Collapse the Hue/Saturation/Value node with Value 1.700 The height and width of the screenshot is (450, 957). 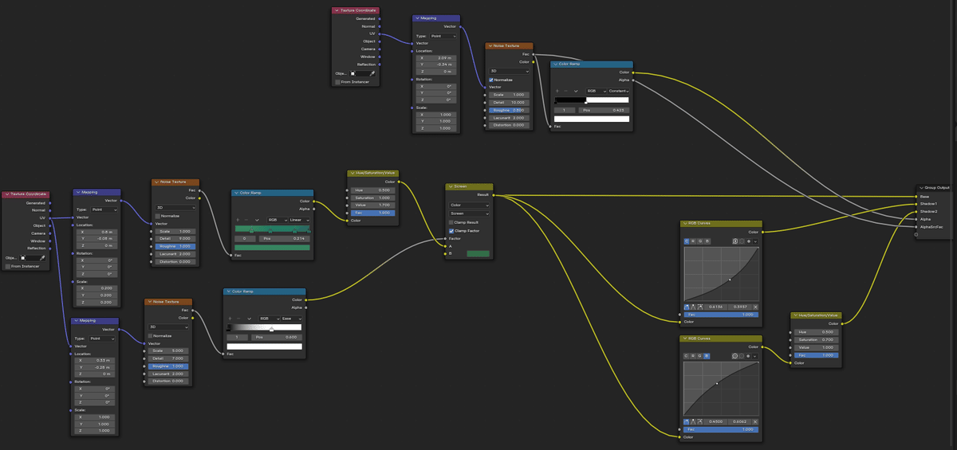pyautogui.click(x=352, y=173)
